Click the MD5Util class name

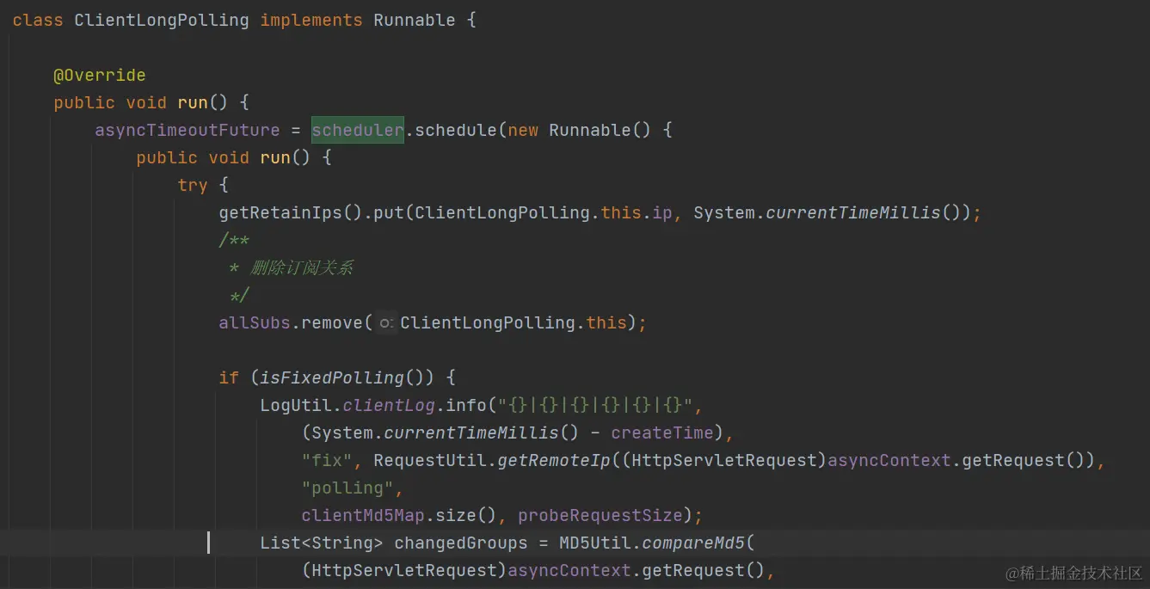pos(595,543)
